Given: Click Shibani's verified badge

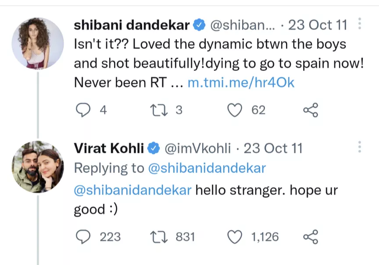Looking at the screenshot, I should pos(200,25).
